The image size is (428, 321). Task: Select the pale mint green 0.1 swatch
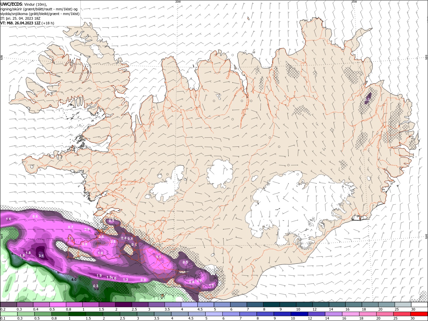click(8, 314)
